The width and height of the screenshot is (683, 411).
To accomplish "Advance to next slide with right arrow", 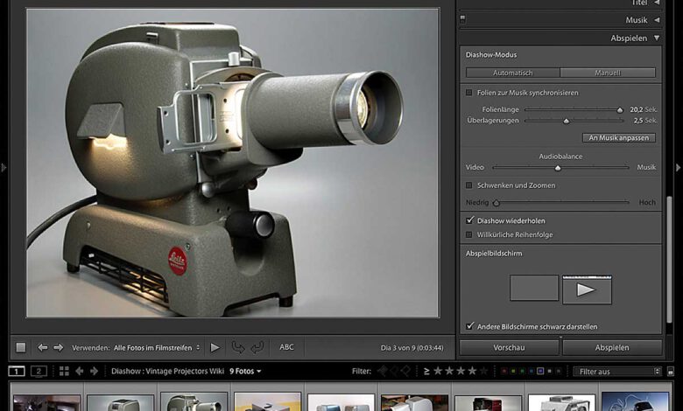I will [59, 347].
